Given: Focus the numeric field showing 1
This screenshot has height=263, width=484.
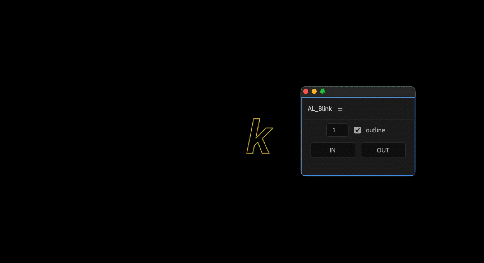Looking at the screenshot, I should (337, 130).
